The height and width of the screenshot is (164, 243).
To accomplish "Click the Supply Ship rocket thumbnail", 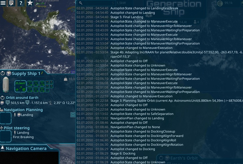I will coord(6,85).
